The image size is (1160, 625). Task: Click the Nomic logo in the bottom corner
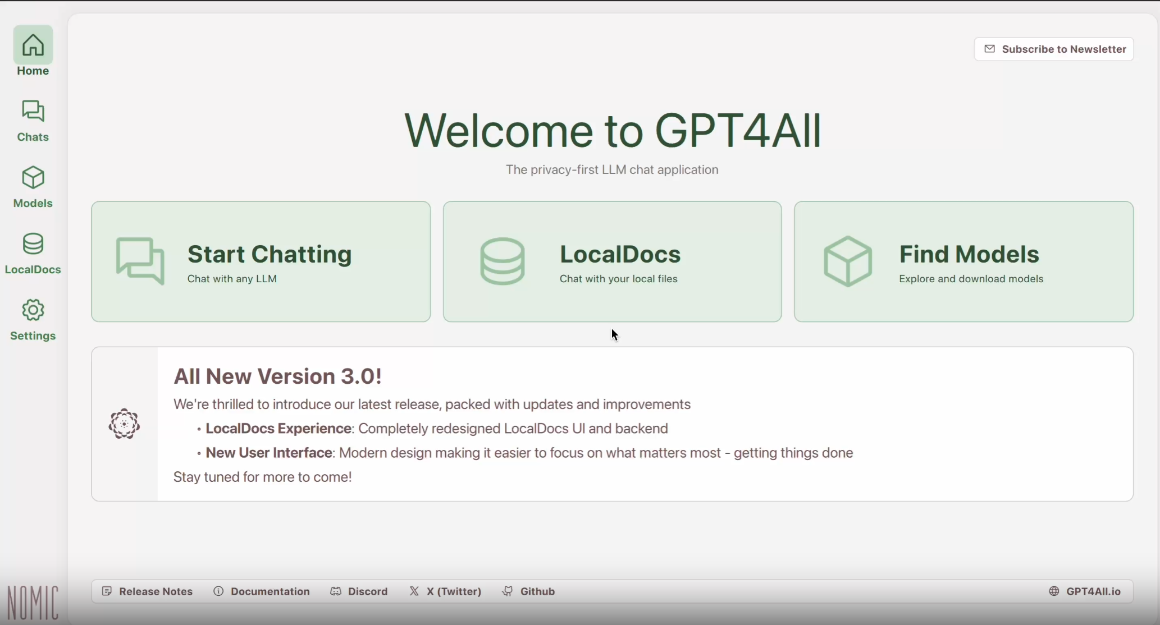tap(33, 603)
